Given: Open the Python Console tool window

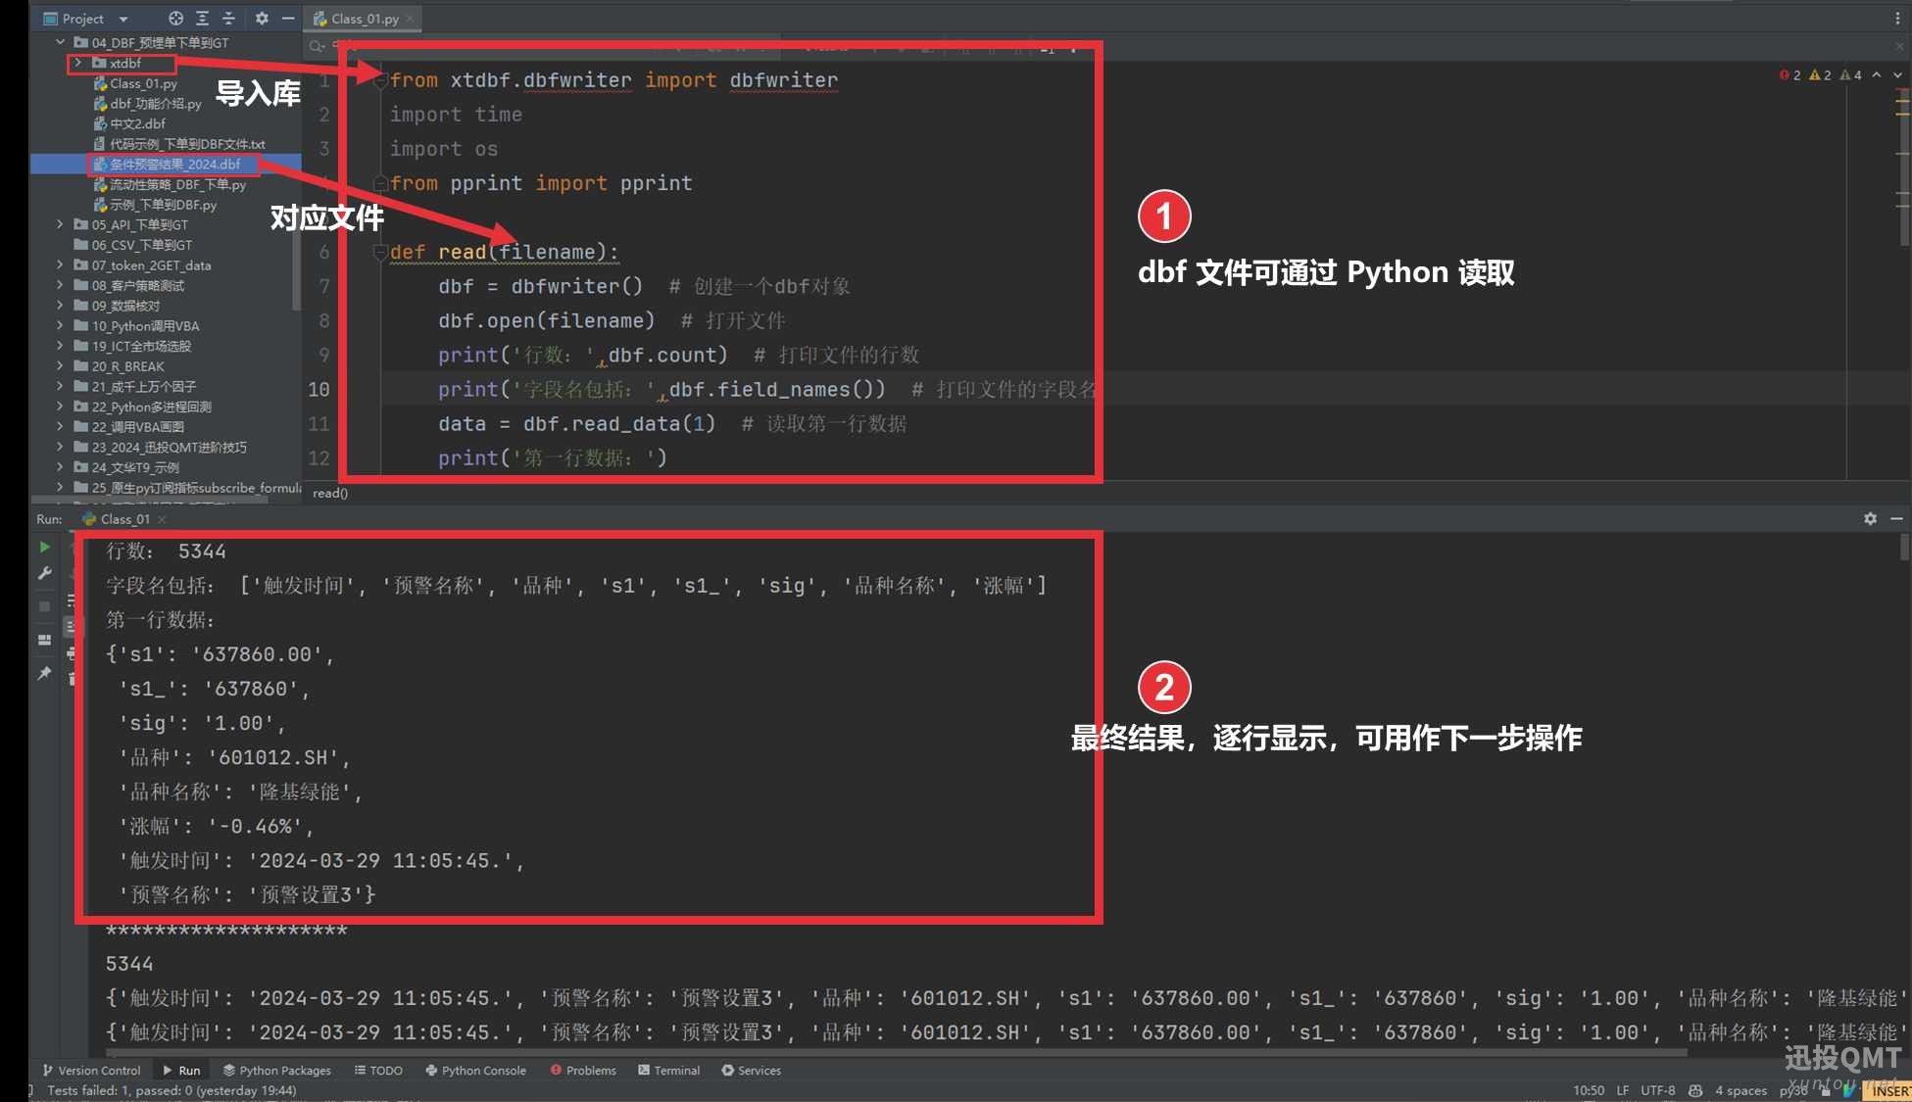Looking at the screenshot, I should [475, 1070].
